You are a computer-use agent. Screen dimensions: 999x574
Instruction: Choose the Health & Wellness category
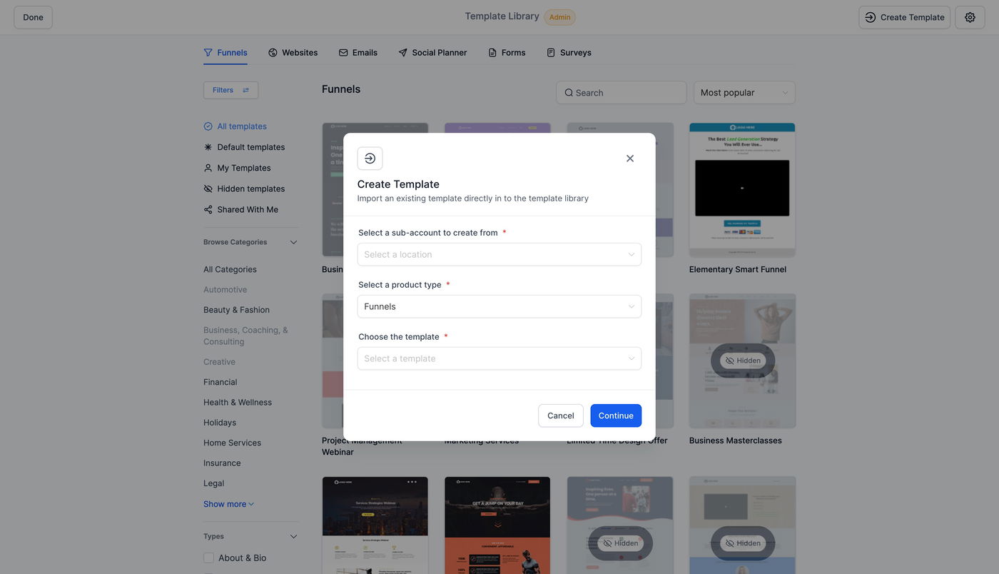click(x=238, y=402)
